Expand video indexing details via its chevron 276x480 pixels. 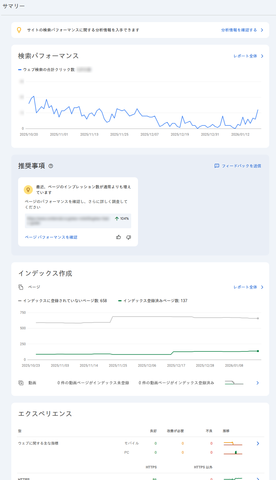click(258, 383)
